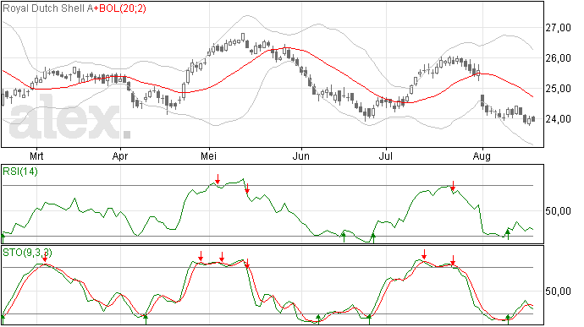Viewport: 584px width, 327px height.
Task: Click the Mrt month label
Action: pyautogui.click(x=36, y=155)
